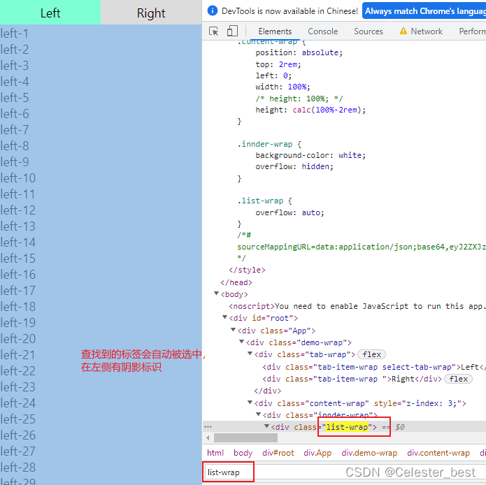The height and width of the screenshot is (485, 486).
Task: Click list item left-1
Action: tap(14, 34)
